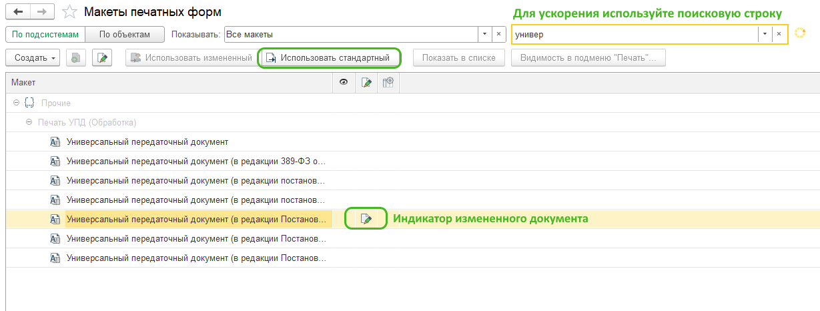The height and width of the screenshot is (311, 820).
Task: Switch to 'По подсистемам' view
Action: (x=45, y=34)
